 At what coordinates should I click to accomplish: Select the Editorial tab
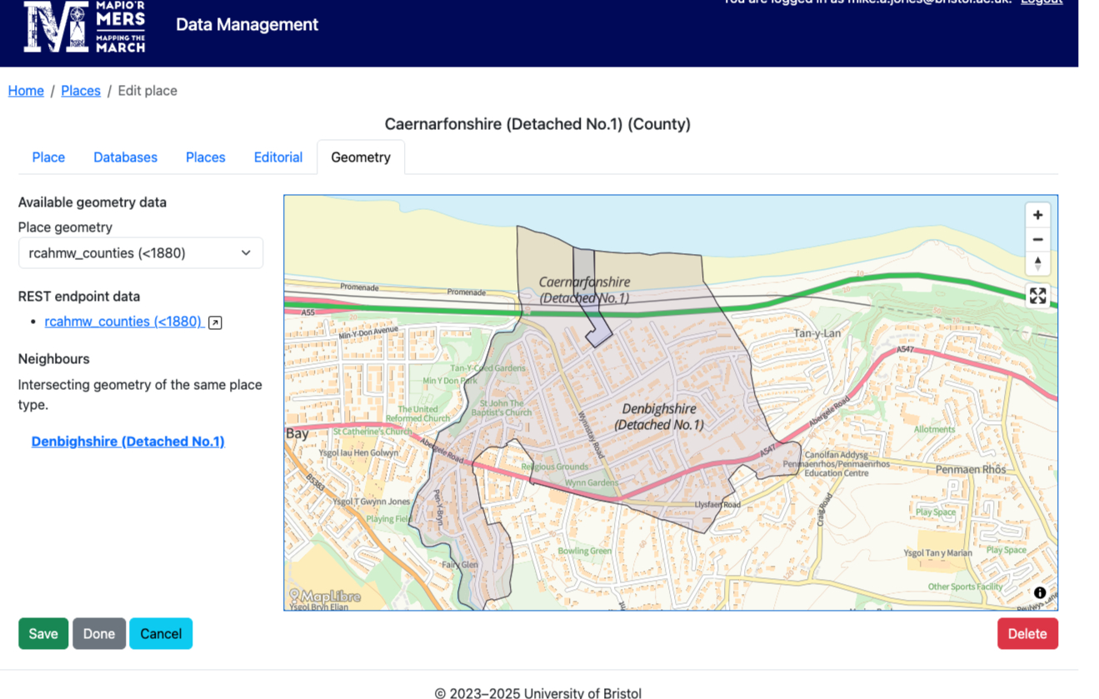point(277,157)
